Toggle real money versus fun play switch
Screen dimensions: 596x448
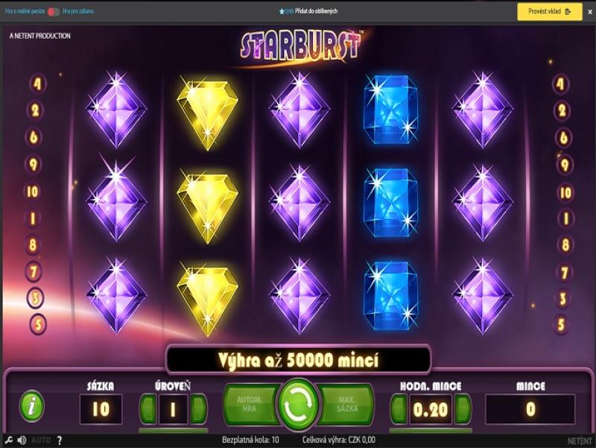[x=53, y=12]
